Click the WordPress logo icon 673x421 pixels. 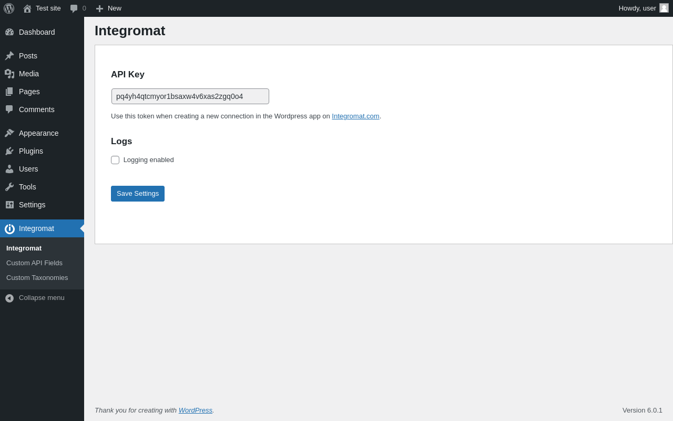click(9, 8)
